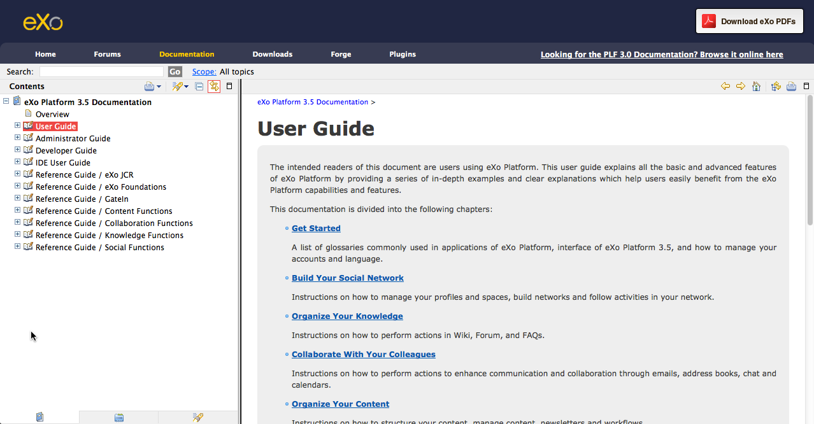
Task: Select Developer Guide tree item
Action: 66,150
